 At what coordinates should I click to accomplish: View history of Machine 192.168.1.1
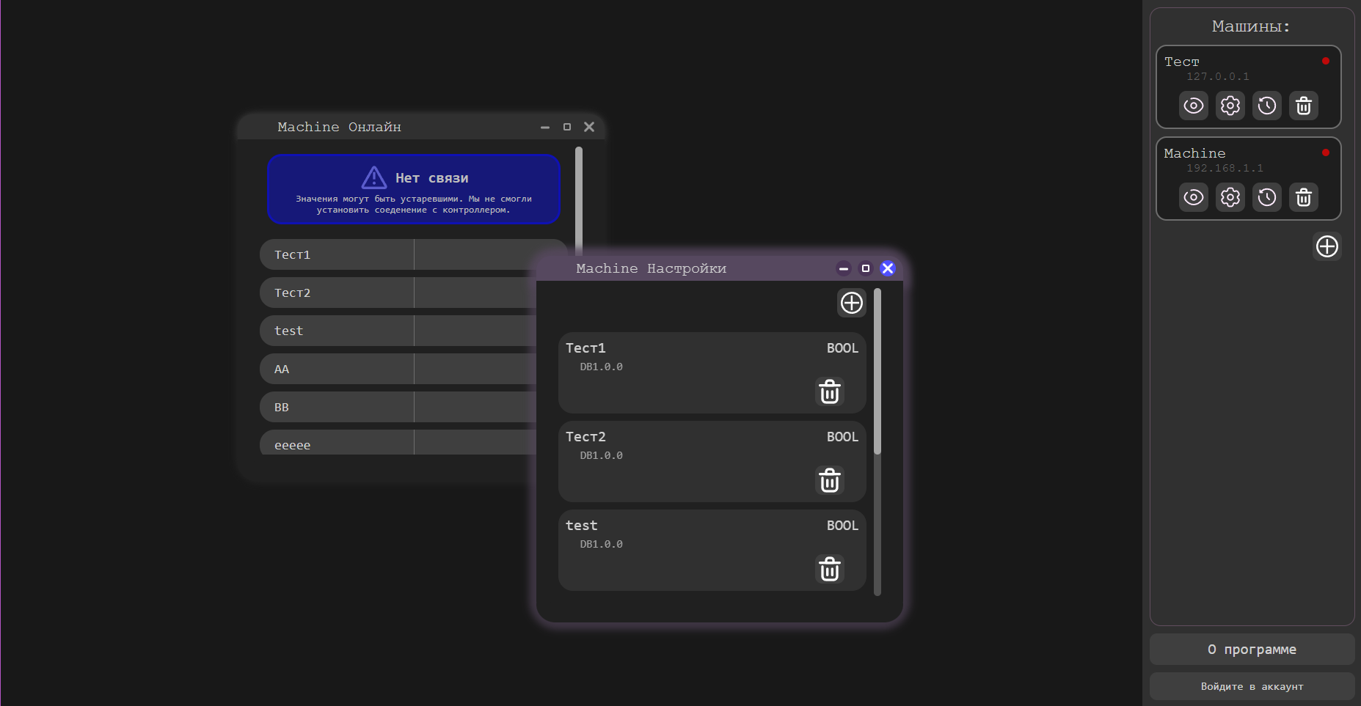click(1267, 197)
